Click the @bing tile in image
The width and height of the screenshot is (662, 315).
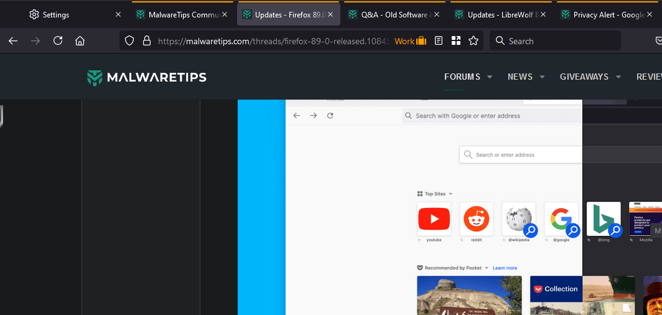coord(604,219)
